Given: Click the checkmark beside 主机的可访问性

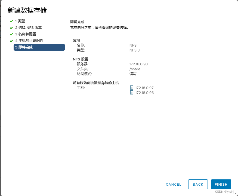Looking at the screenshot, I should (x=11, y=41).
